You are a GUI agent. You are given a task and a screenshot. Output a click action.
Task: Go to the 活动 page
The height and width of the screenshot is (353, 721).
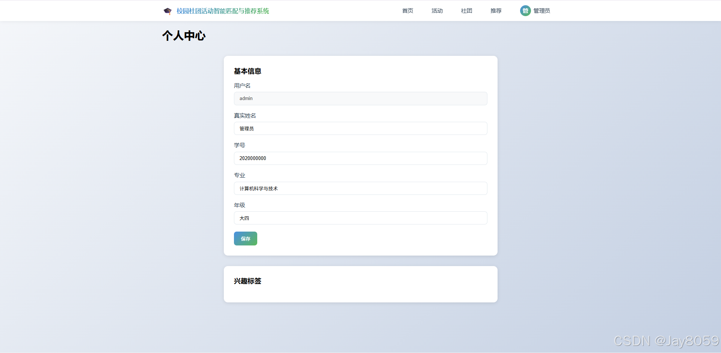(437, 11)
